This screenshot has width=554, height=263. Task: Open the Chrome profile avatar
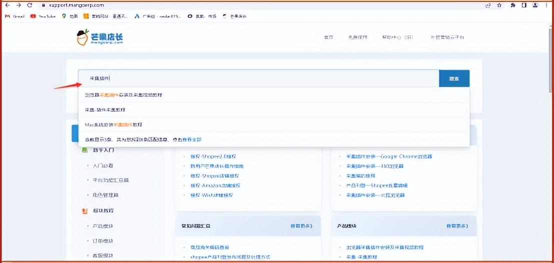click(535, 5)
